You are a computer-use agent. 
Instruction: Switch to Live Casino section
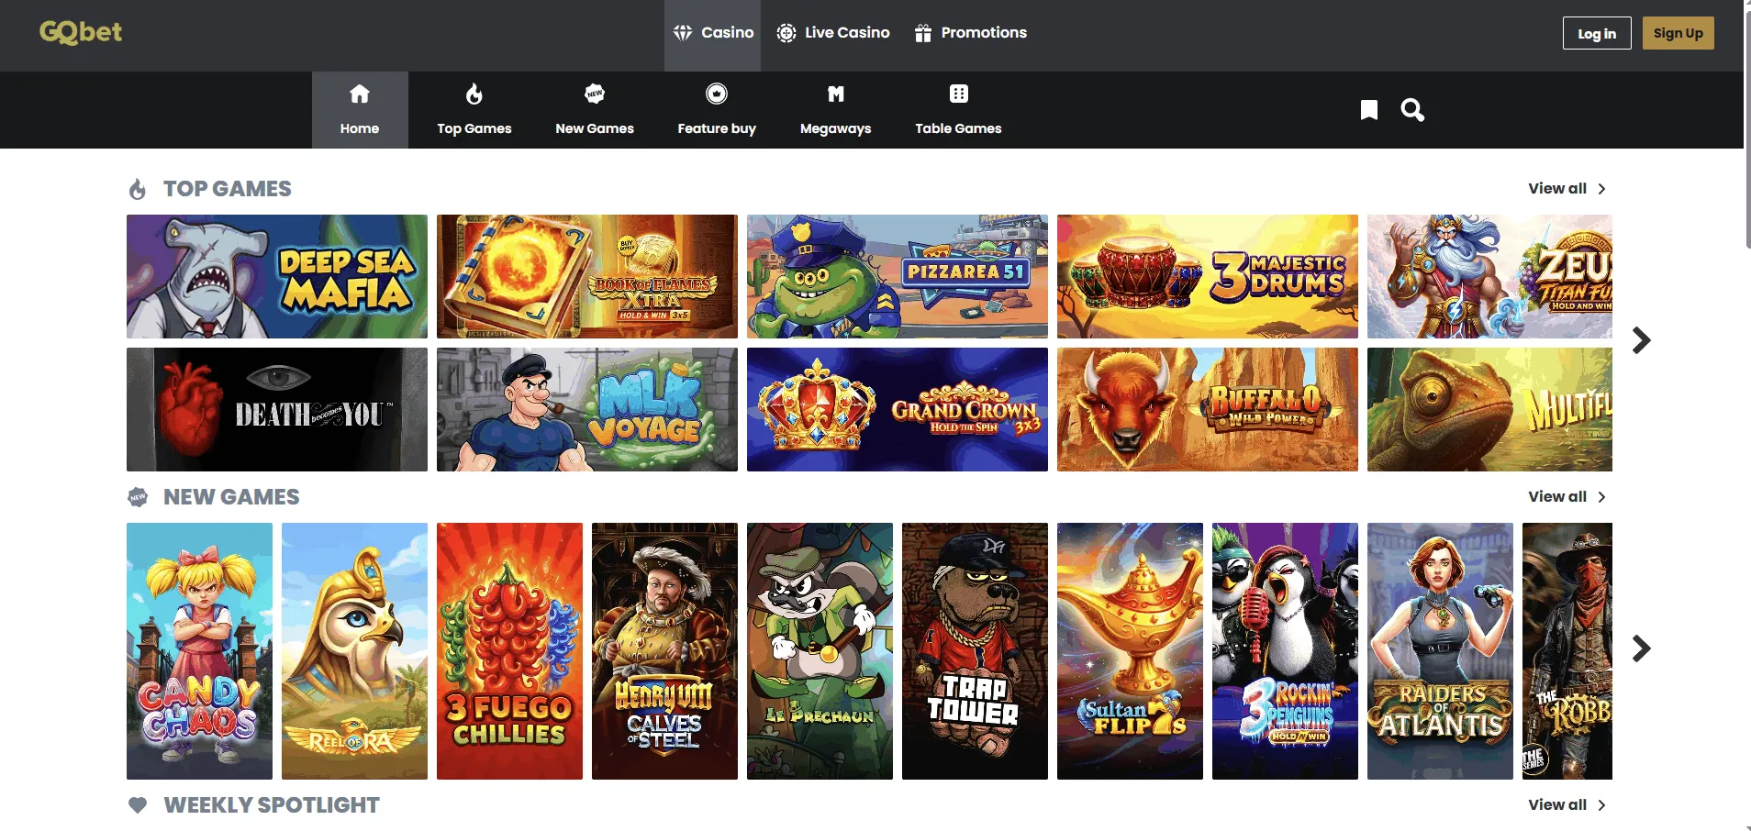click(833, 33)
